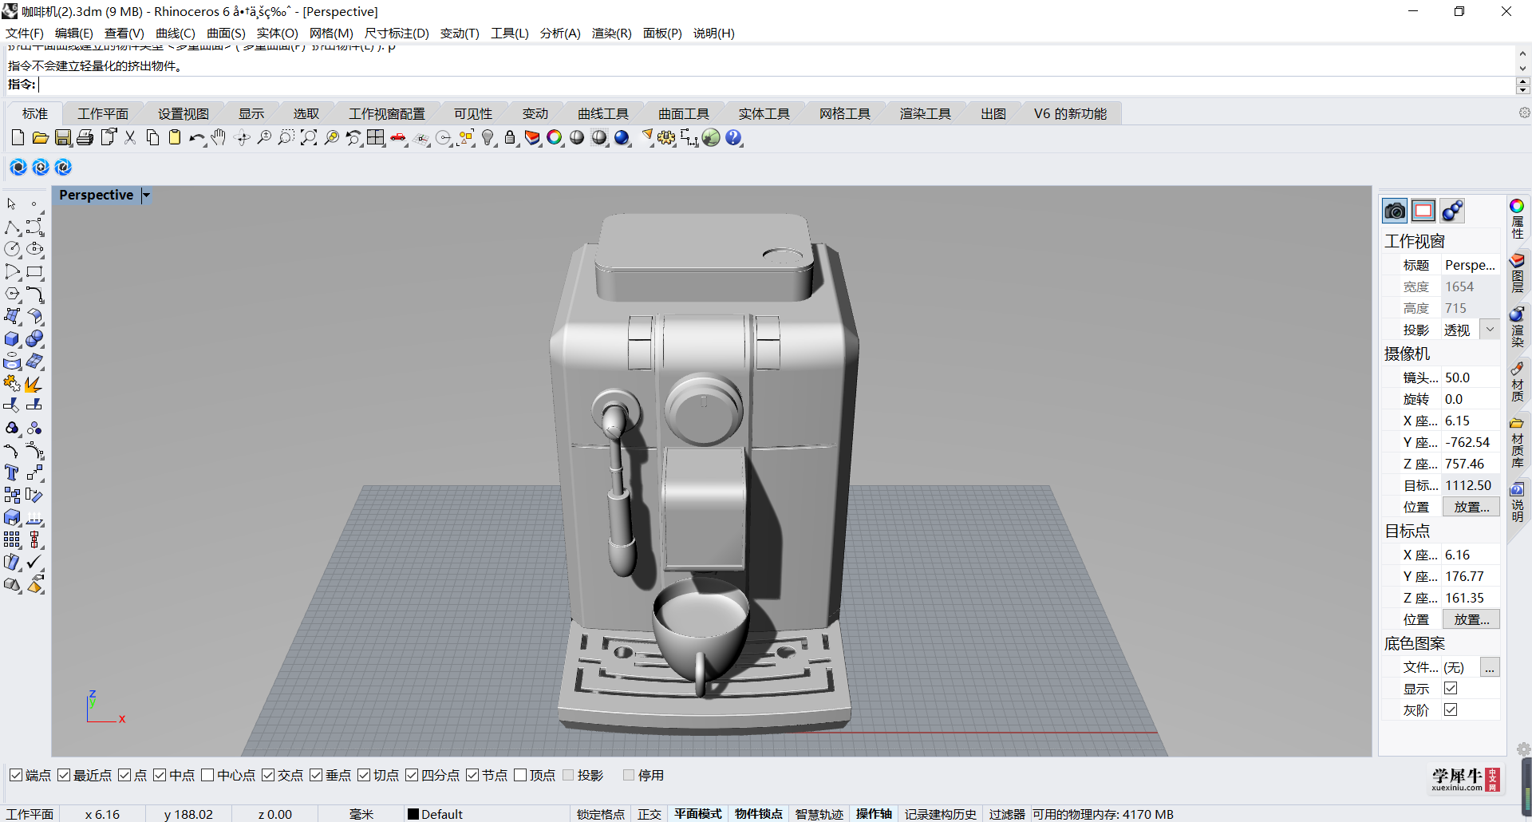Image resolution: width=1532 pixels, height=822 pixels.
Task: Select the Circle tool in the left toolbar
Action: coord(12,249)
